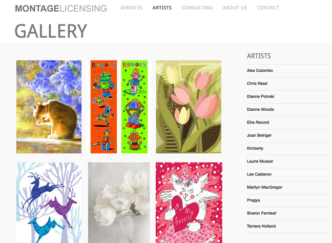Open the Consulting page

coord(197,8)
